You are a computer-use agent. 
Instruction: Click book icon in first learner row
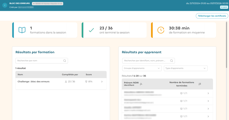(x=181, y=93)
